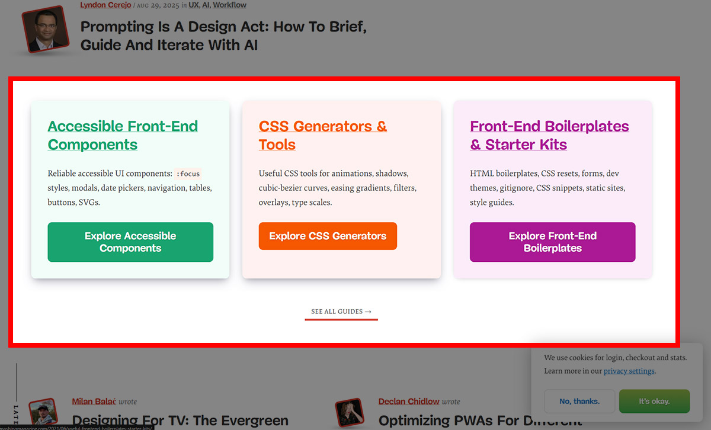
Task: Accept cookies with It's okay
Action: coord(654,401)
